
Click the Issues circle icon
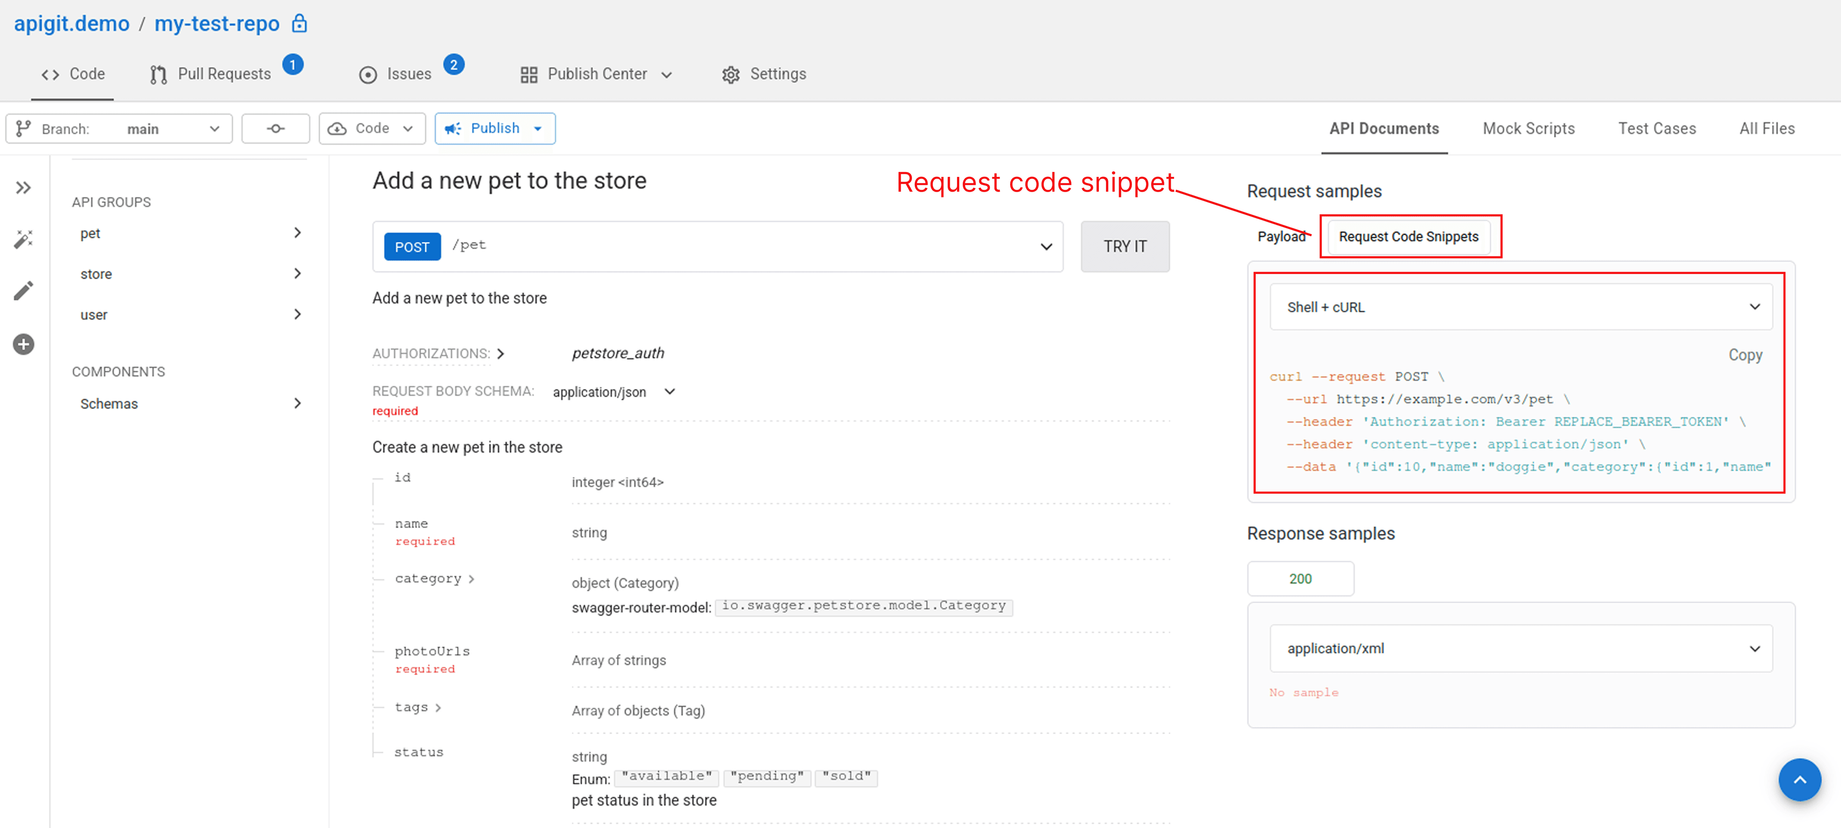coord(368,74)
